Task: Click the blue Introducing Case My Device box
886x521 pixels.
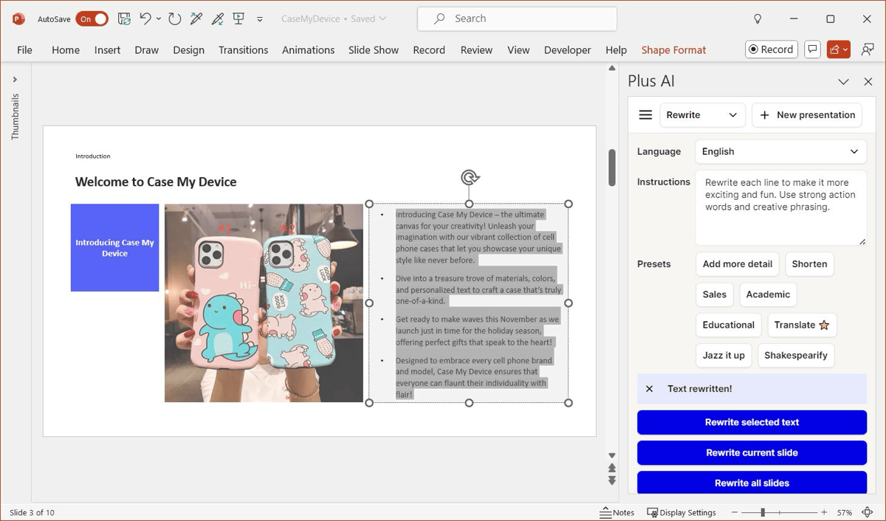Action: 114,248
